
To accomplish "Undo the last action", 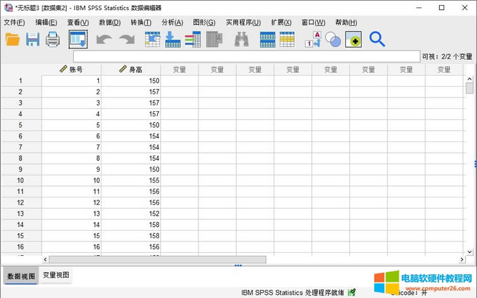I will click(x=104, y=40).
